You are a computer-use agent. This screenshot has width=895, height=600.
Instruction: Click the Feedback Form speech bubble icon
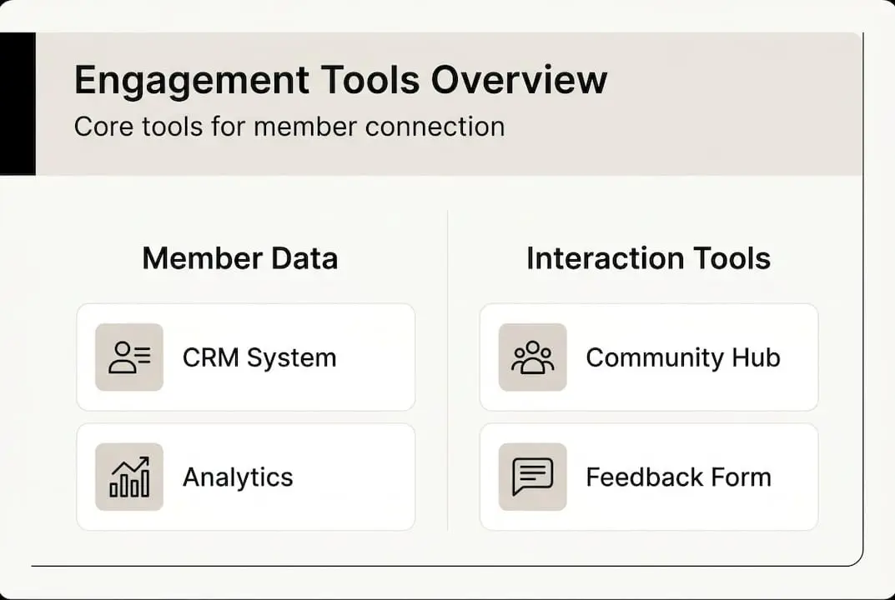click(x=533, y=477)
